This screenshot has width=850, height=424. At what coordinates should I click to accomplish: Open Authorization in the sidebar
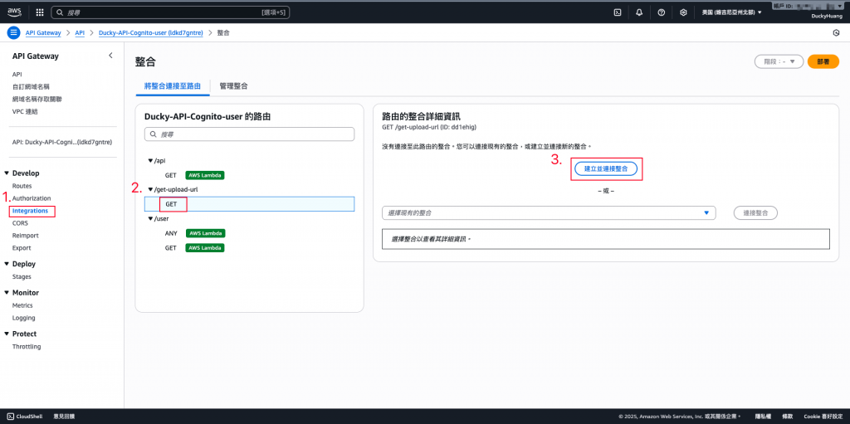point(32,198)
